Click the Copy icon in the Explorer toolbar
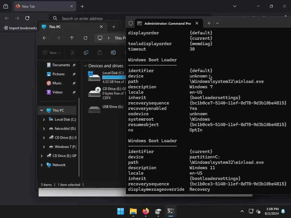This screenshot has width=291, height=218. point(86,53)
